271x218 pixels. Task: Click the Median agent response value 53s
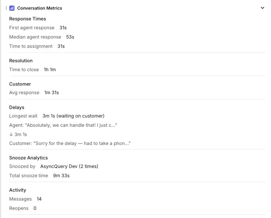pos(70,37)
